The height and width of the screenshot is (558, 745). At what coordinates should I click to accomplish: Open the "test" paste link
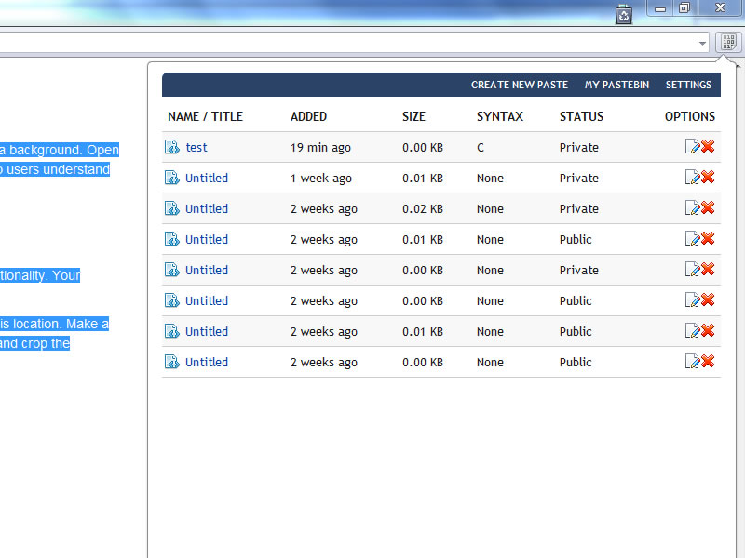coord(196,147)
